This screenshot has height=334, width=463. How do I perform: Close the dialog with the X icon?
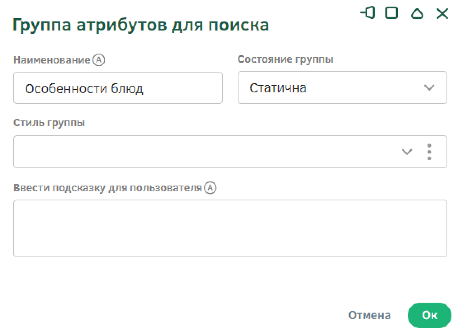tap(442, 14)
